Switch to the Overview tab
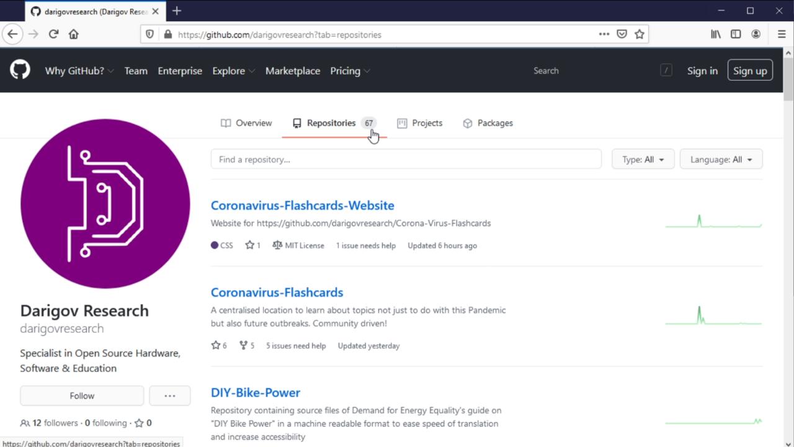This screenshot has width=794, height=447. (246, 123)
